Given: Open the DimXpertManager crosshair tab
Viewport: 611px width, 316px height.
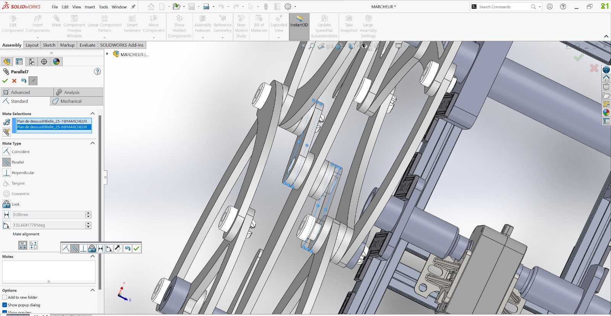Looking at the screenshot, I should pos(44,62).
